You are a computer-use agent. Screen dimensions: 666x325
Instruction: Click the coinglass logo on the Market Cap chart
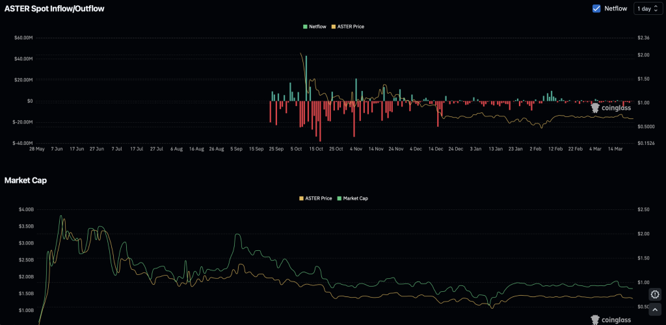click(611, 318)
